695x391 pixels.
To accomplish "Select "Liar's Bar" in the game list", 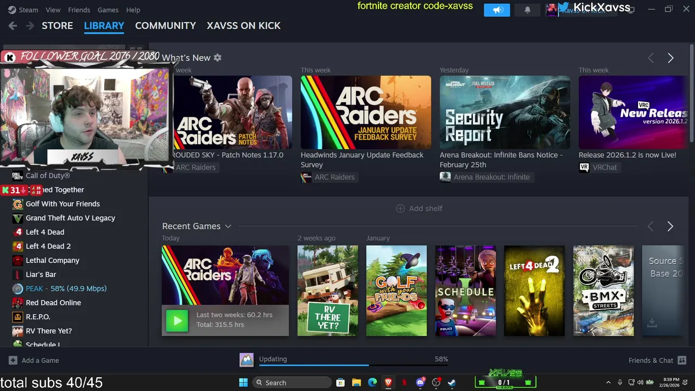I will (41, 274).
